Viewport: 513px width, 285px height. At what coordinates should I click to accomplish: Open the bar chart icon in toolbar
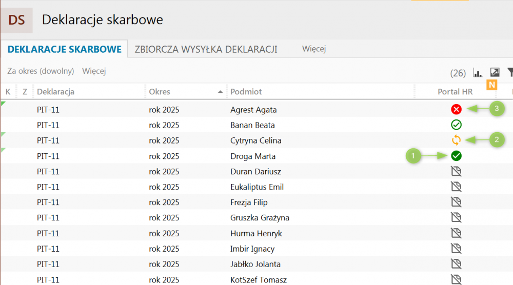pyautogui.click(x=478, y=72)
